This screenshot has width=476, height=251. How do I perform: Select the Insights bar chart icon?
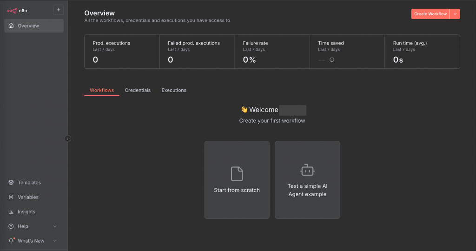11,212
